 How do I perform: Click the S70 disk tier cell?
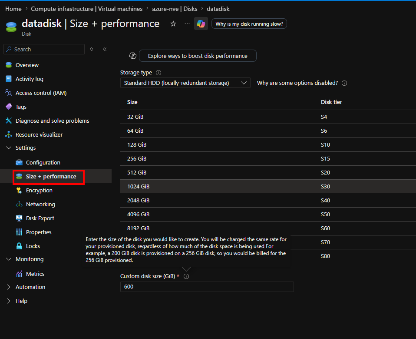(x=326, y=242)
